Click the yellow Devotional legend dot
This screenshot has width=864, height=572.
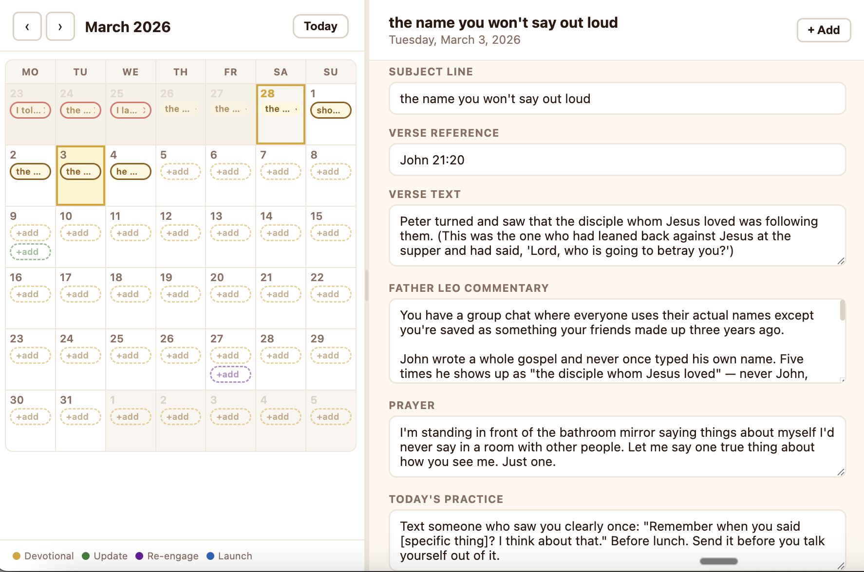16,555
